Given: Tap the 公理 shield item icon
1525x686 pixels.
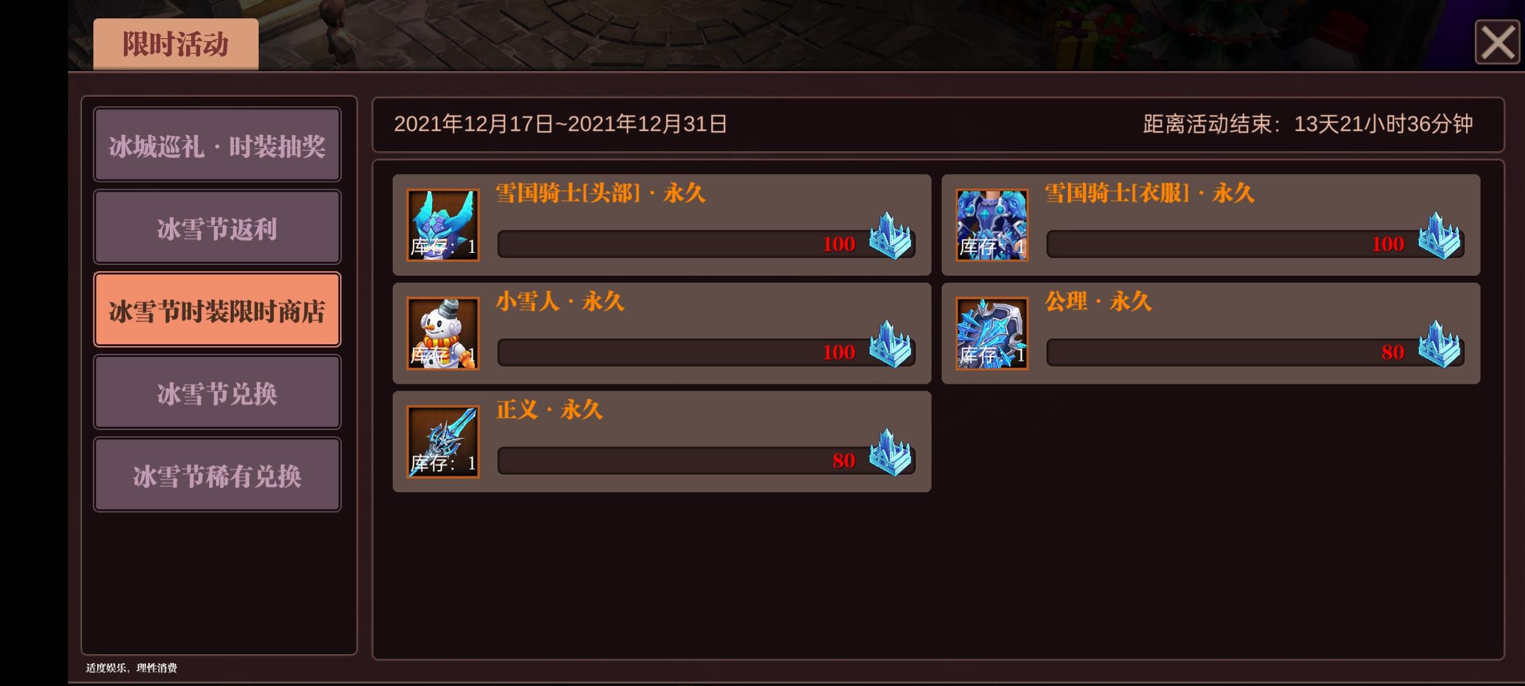Looking at the screenshot, I should click(992, 333).
